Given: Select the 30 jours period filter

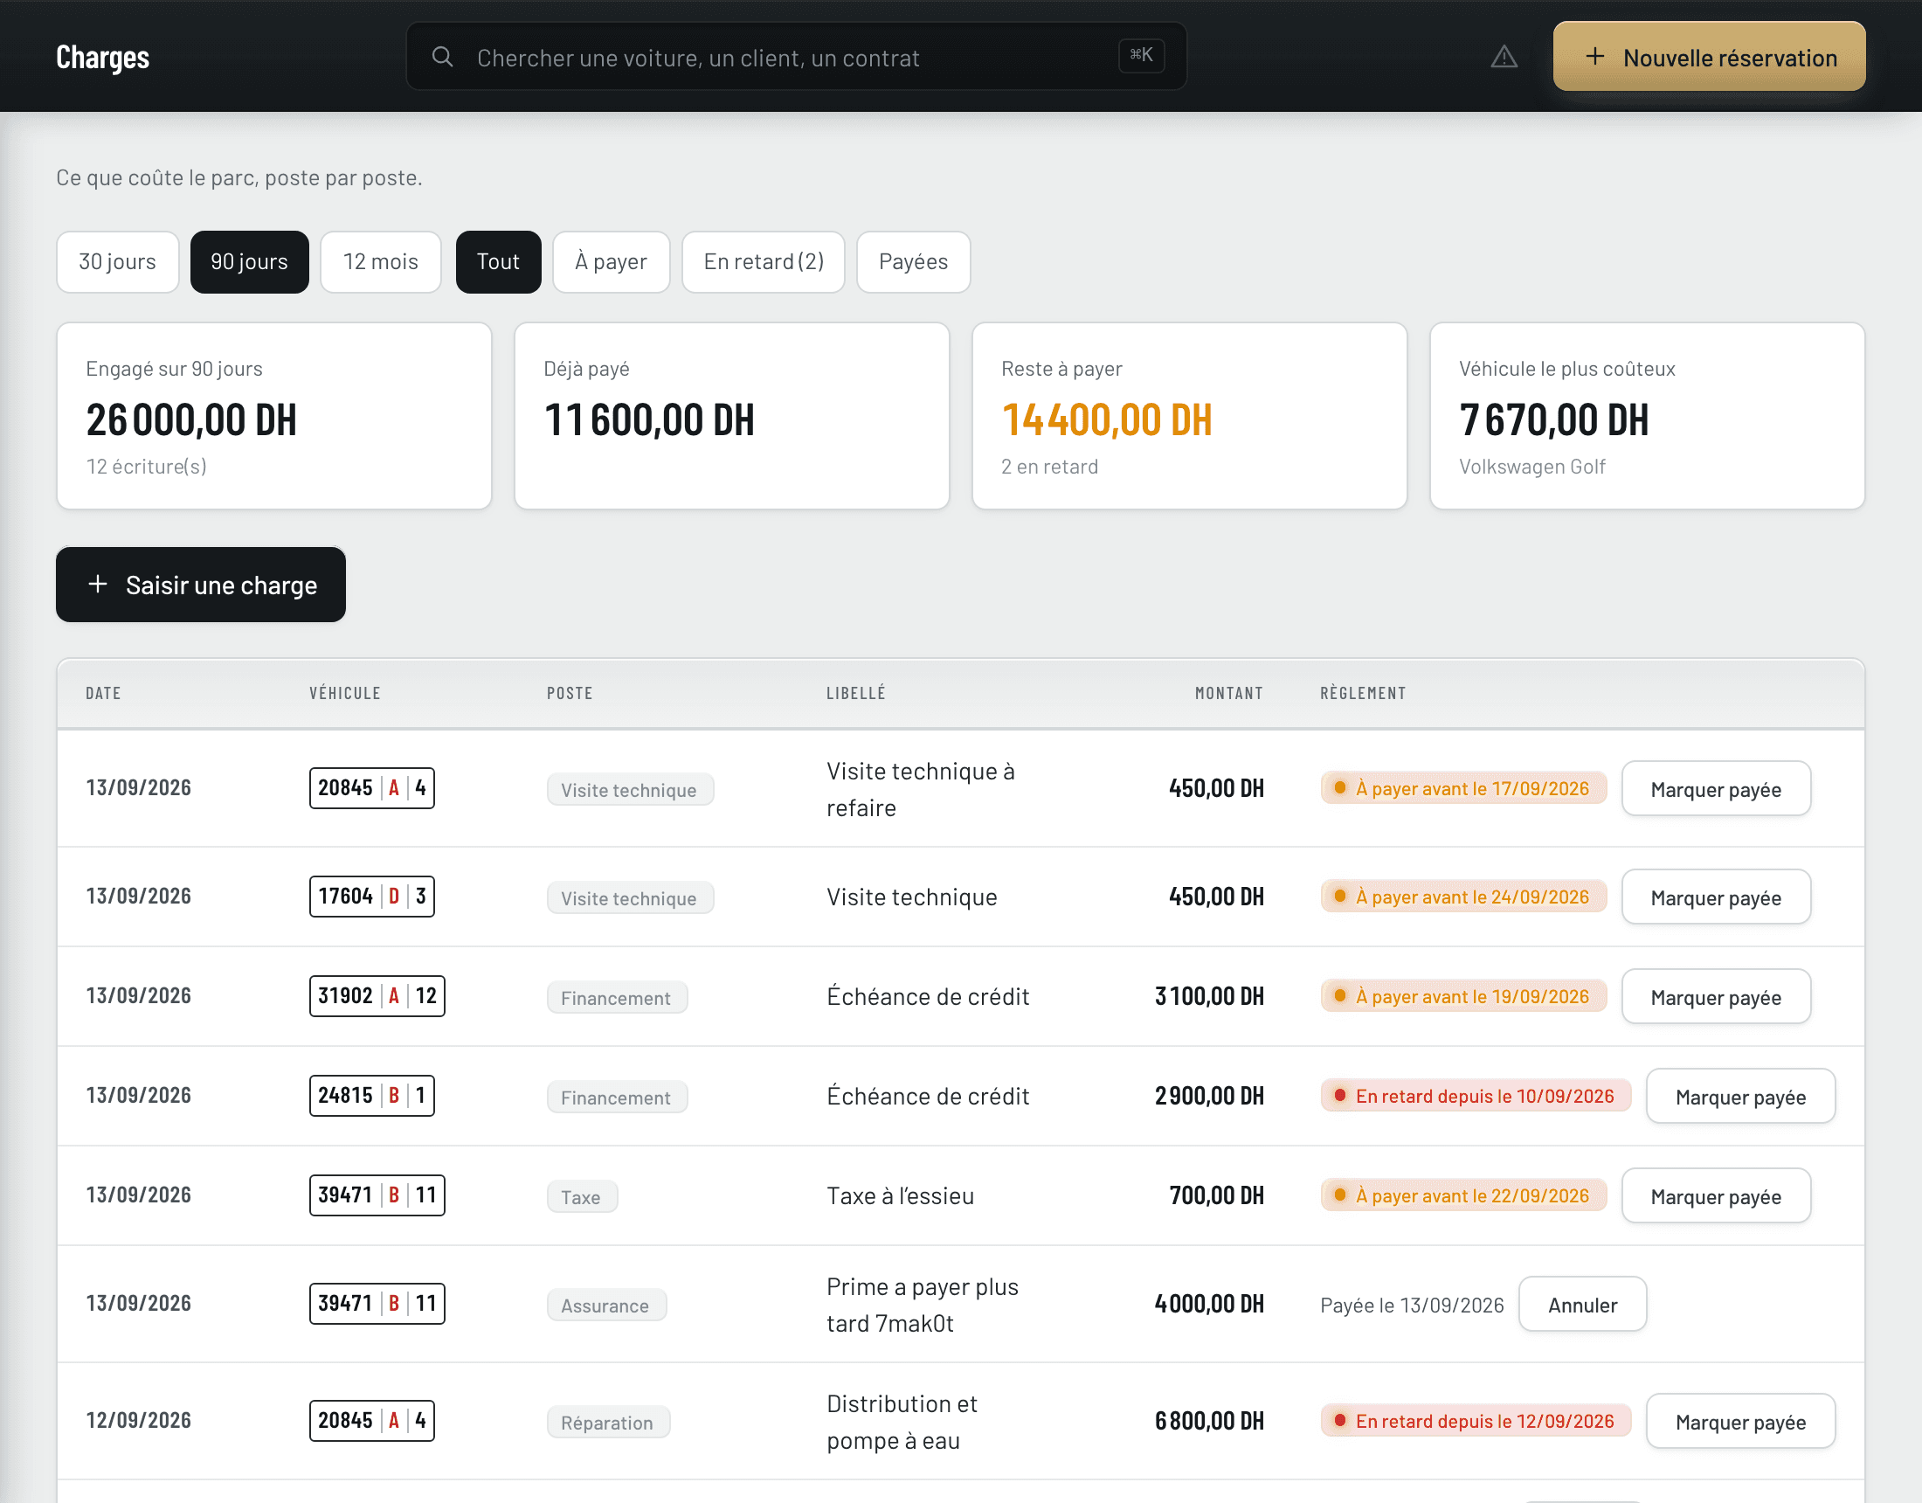Looking at the screenshot, I should [117, 261].
